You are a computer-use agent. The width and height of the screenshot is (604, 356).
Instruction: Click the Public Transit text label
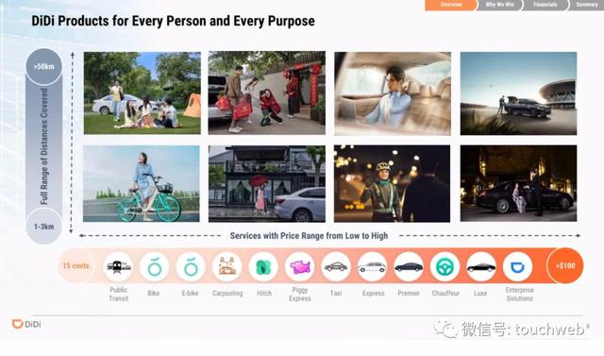point(119,294)
